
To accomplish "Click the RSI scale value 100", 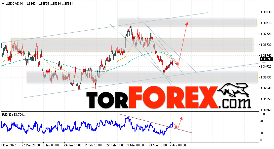I will point(262,114).
